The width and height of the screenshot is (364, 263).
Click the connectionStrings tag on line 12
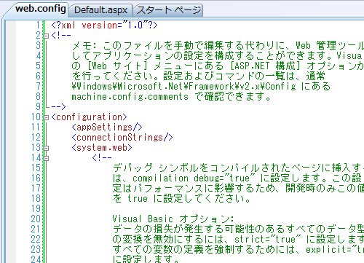(x=122, y=138)
